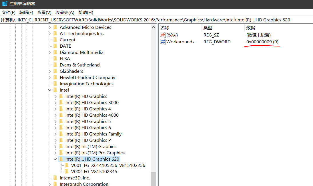Expand the Hewlett-Packard Company node

(50, 78)
